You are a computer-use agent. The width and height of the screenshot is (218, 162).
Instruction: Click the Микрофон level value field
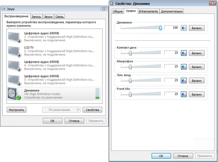171,66
